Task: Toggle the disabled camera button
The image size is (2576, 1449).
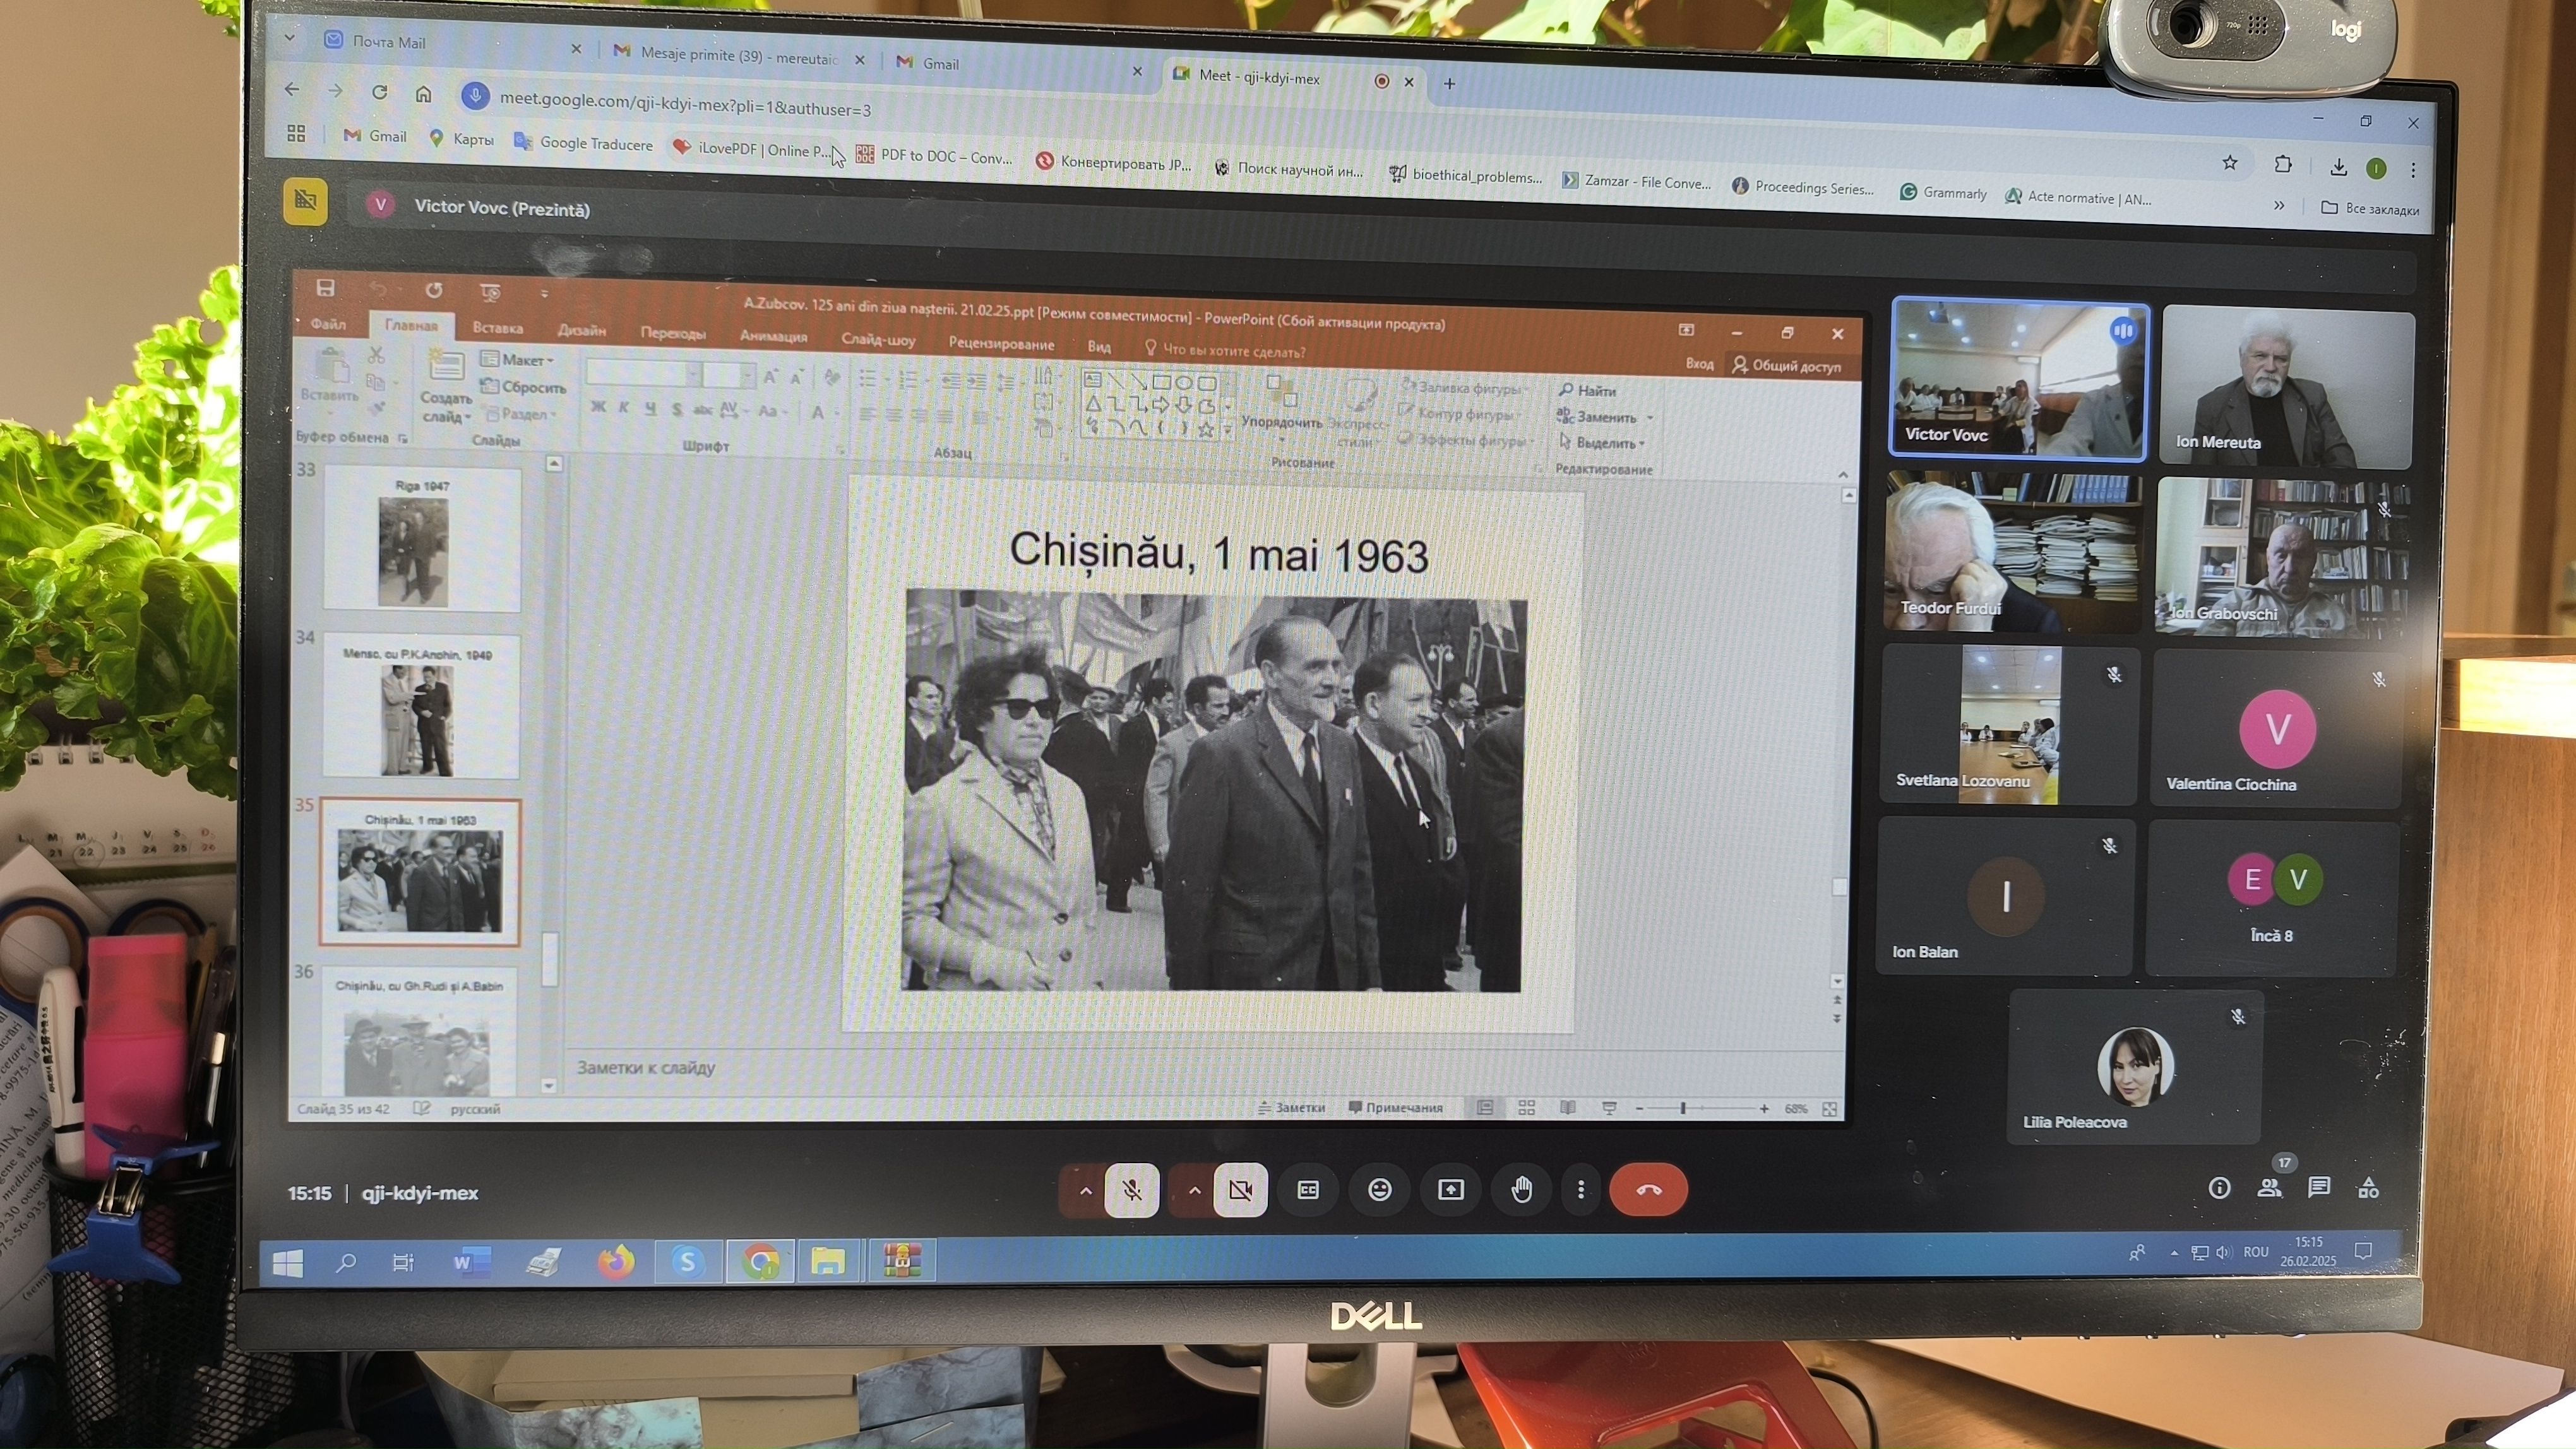Action: click(1240, 1189)
